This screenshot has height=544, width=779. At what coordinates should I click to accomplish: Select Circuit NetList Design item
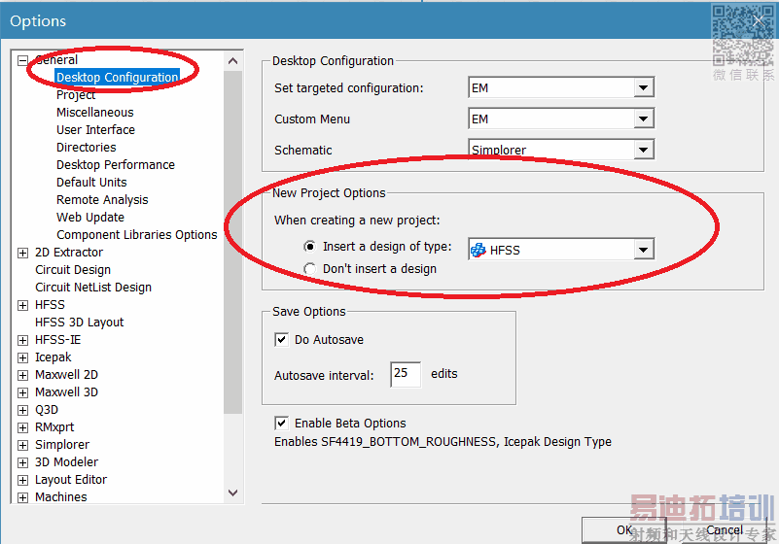coord(93,287)
